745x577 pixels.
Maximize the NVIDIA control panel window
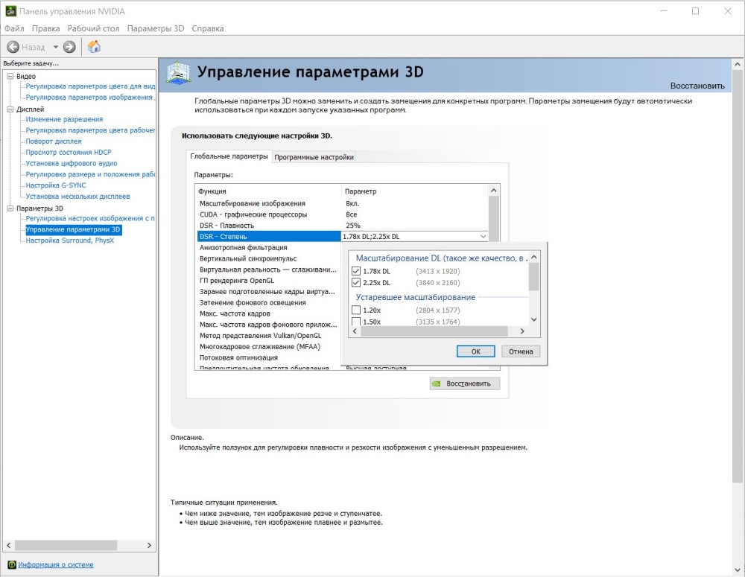(695, 11)
